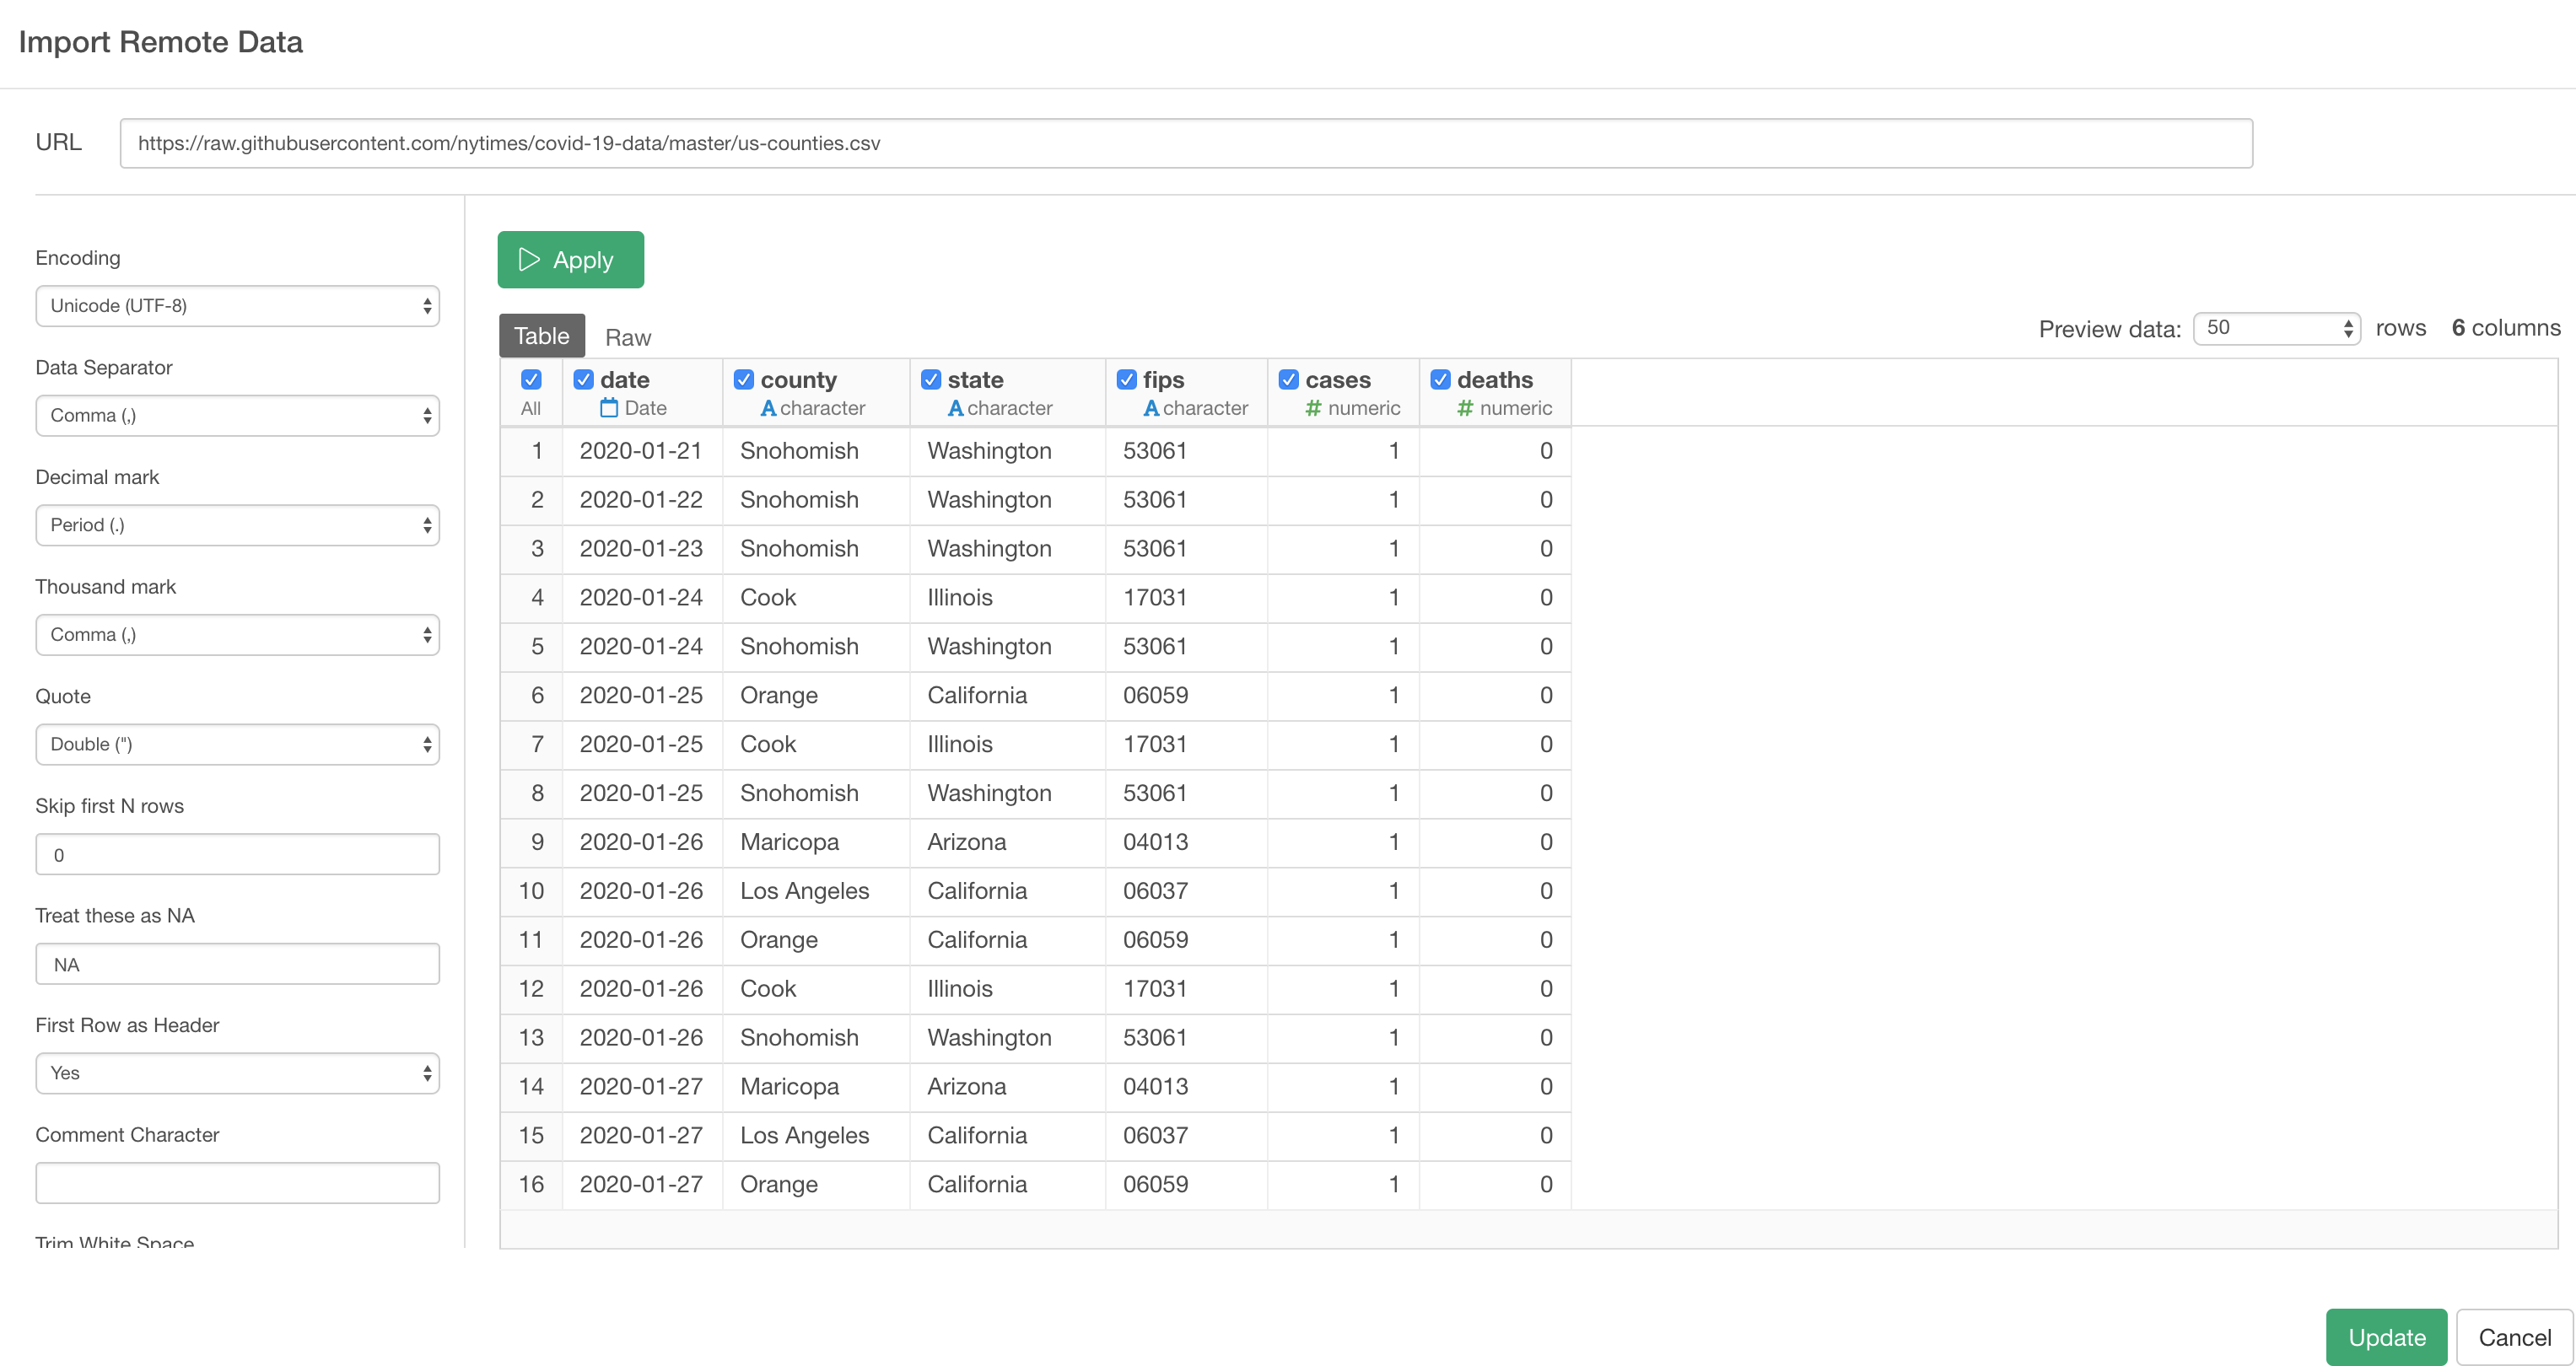Deselect the fips column checkbox

click(x=1127, y=380)
